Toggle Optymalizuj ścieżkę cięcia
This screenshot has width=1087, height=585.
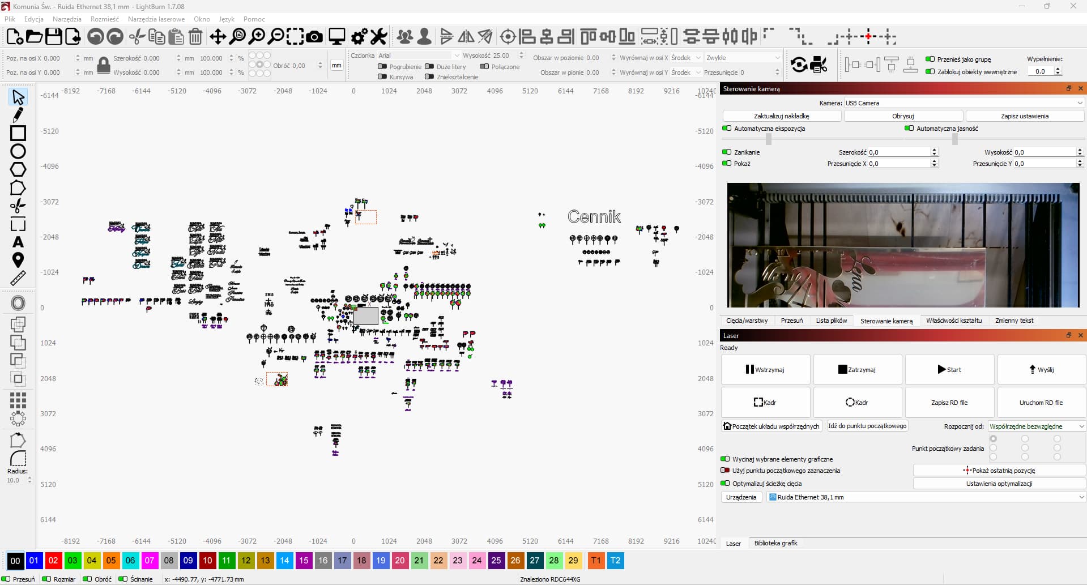pos(725,484)
